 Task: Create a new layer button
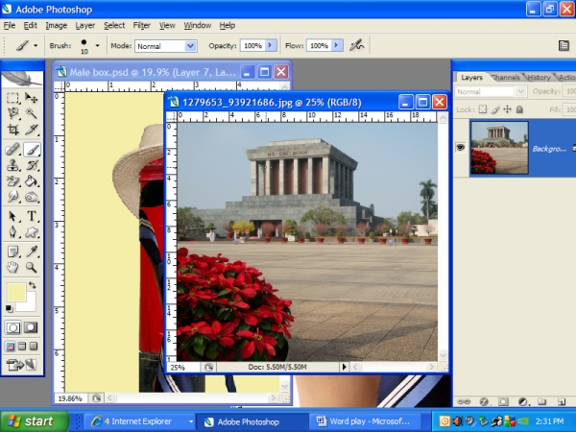point(562,401)
